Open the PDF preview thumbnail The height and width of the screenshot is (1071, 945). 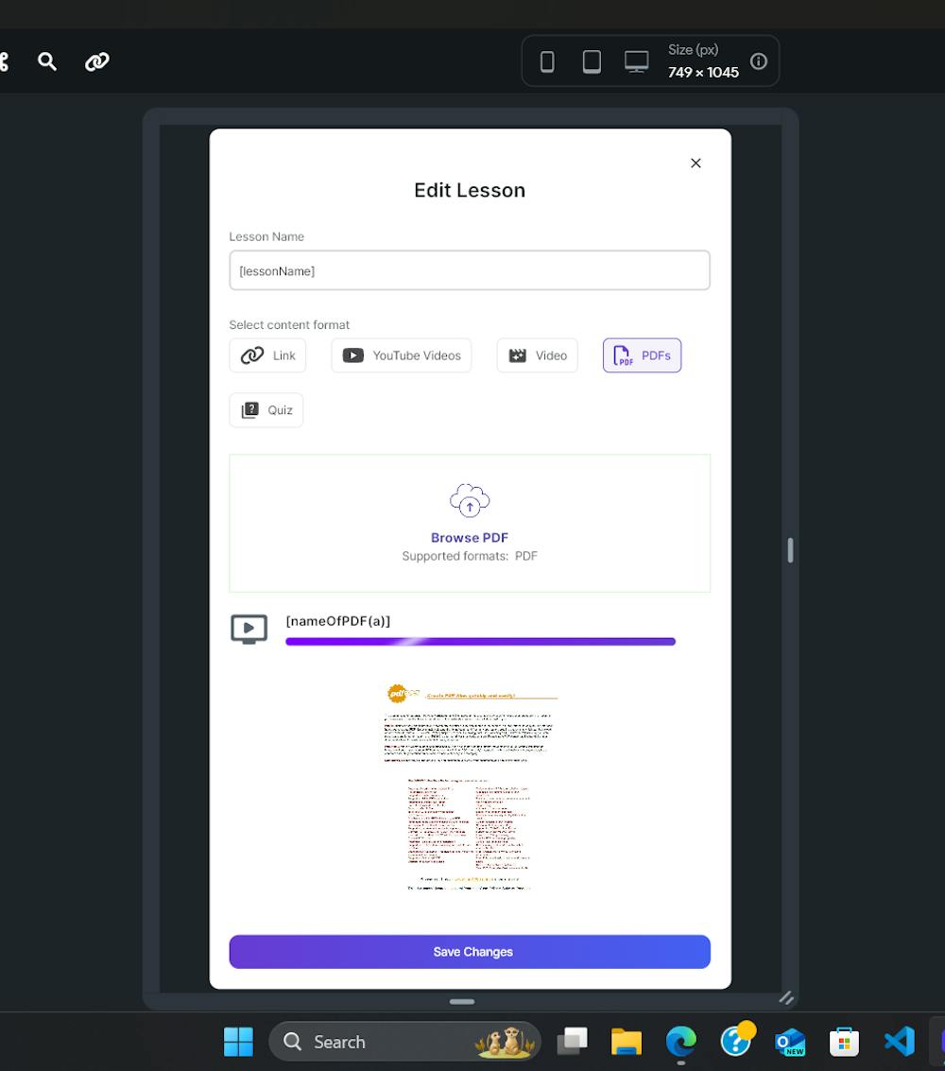point(470,786)
